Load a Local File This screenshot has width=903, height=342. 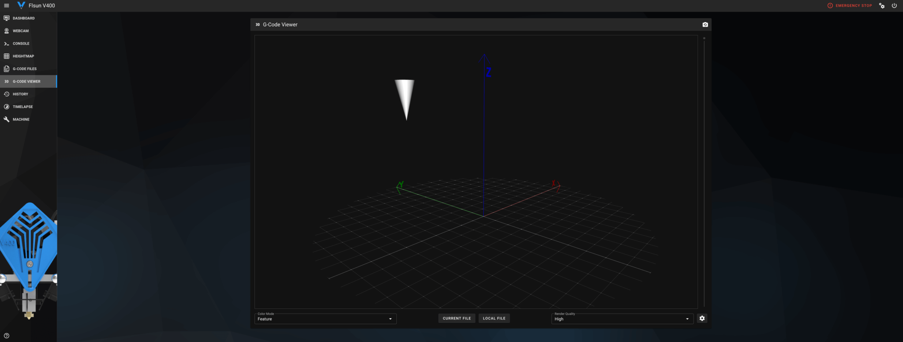pyautogui.click(x=494, y=318)
